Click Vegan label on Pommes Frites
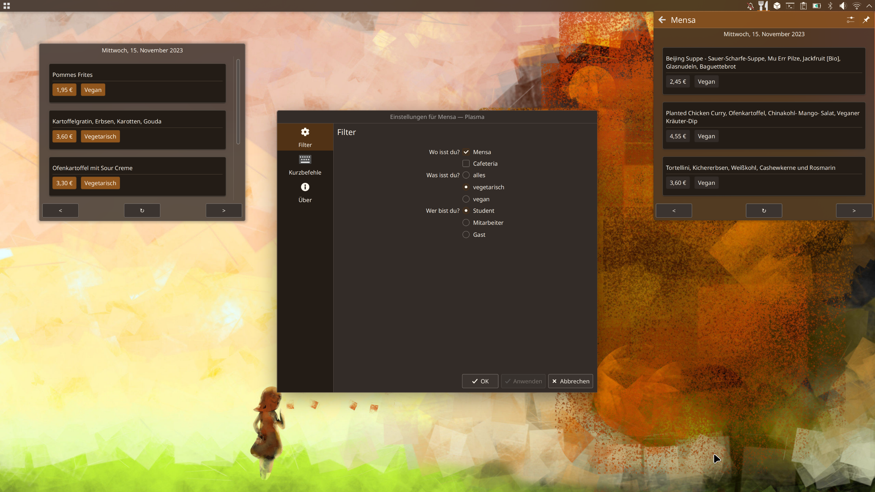 click(93, 90)
